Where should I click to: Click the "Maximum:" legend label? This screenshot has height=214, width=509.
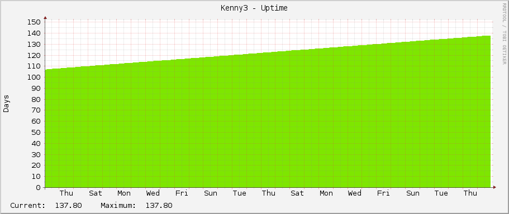tap(118, 206)
